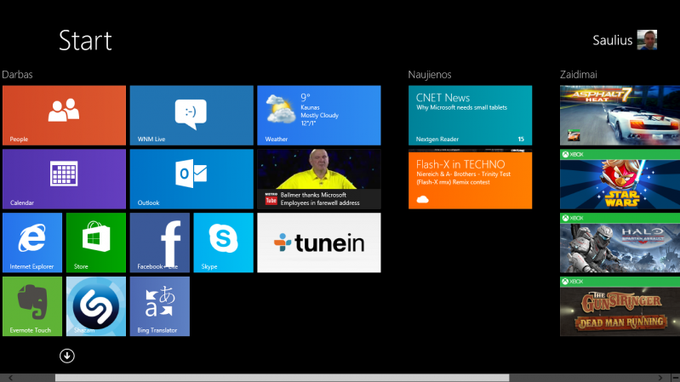Open the Ballmer farewell video tile
Viewport: 680px width, 382px height.
click(x=319, y=179)
